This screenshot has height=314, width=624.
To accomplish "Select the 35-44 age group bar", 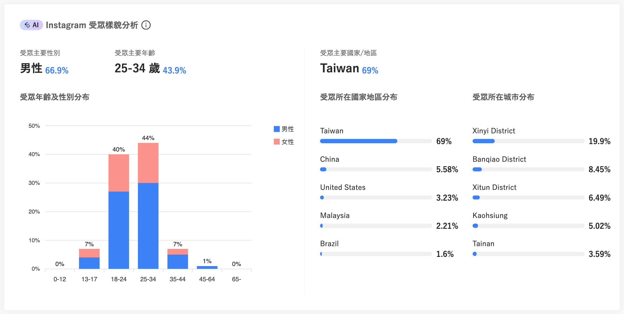I will coord(178,259).
